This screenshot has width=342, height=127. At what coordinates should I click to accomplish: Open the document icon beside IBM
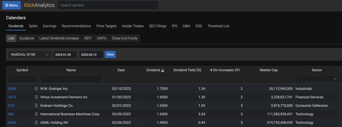[x=36, y=114]
